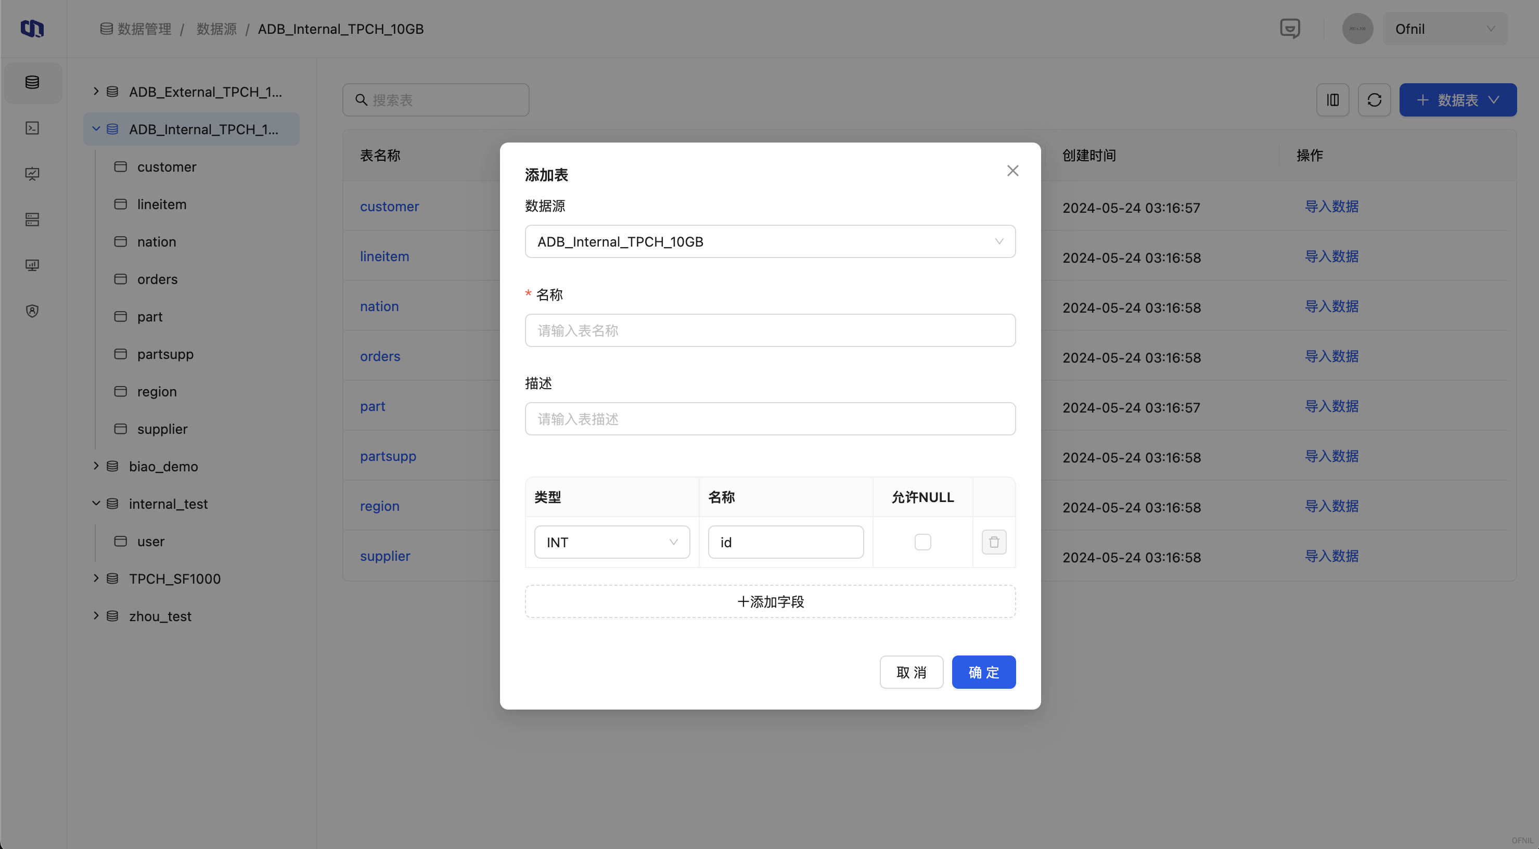Expand ADB_External_TPCH_1... tree node
Viewport: 1539px width, 849px height.
point(96,91)
